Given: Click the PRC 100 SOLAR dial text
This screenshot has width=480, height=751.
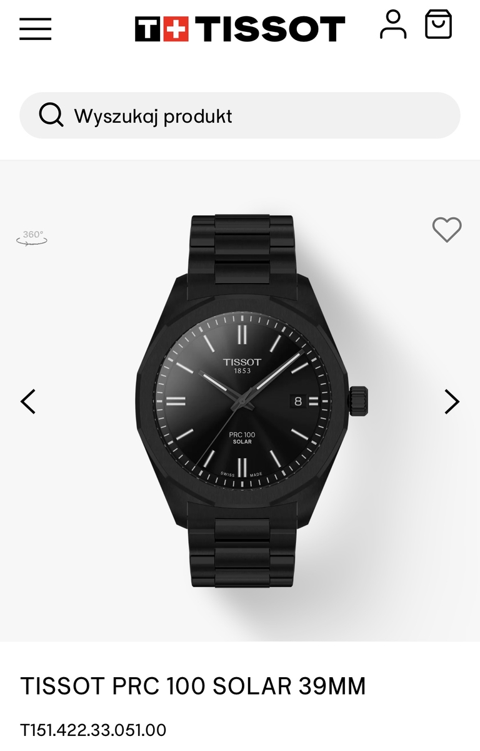Looking at the screenshot, I should [x=241, y=437].
